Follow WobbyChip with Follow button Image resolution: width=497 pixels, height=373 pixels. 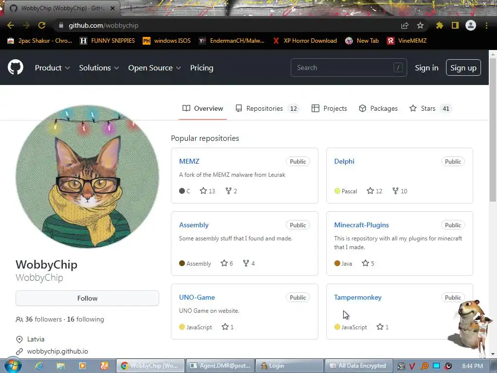point(87,298)
